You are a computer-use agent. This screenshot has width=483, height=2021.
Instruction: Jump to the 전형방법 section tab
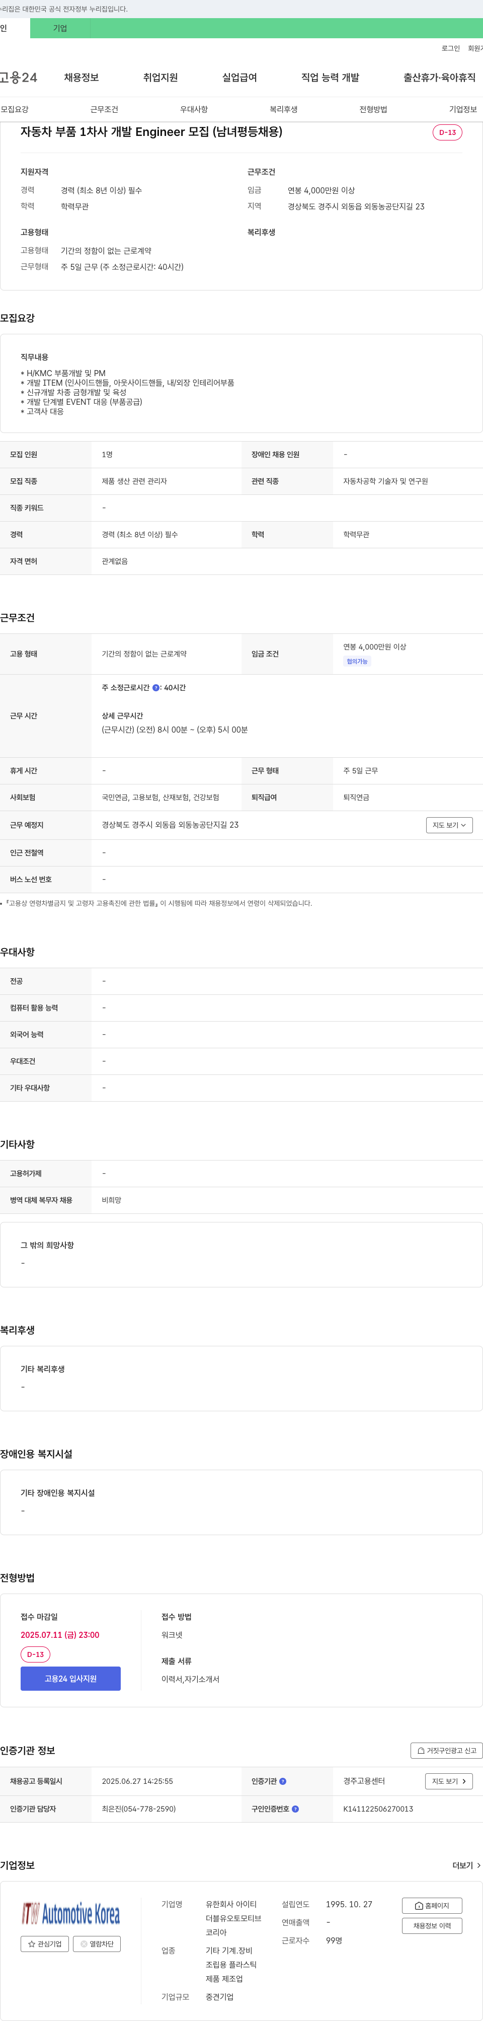tap(373, 109)
